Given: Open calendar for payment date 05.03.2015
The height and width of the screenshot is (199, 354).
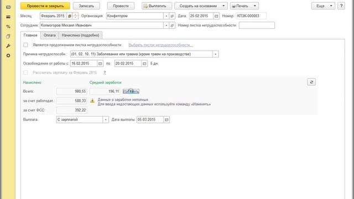Looking at the screenshot, I should pos(166,119).
